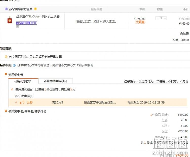Click the subtotal price ¥469.00
Screen dimensions: 190x157
pos(184,23)
